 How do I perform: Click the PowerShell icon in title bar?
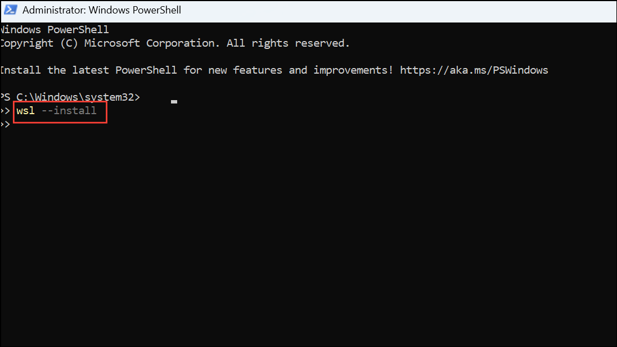point(11,10)
